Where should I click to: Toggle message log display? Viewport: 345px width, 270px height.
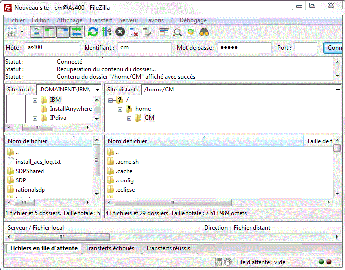pyautogui.click(x=36, y=32)
